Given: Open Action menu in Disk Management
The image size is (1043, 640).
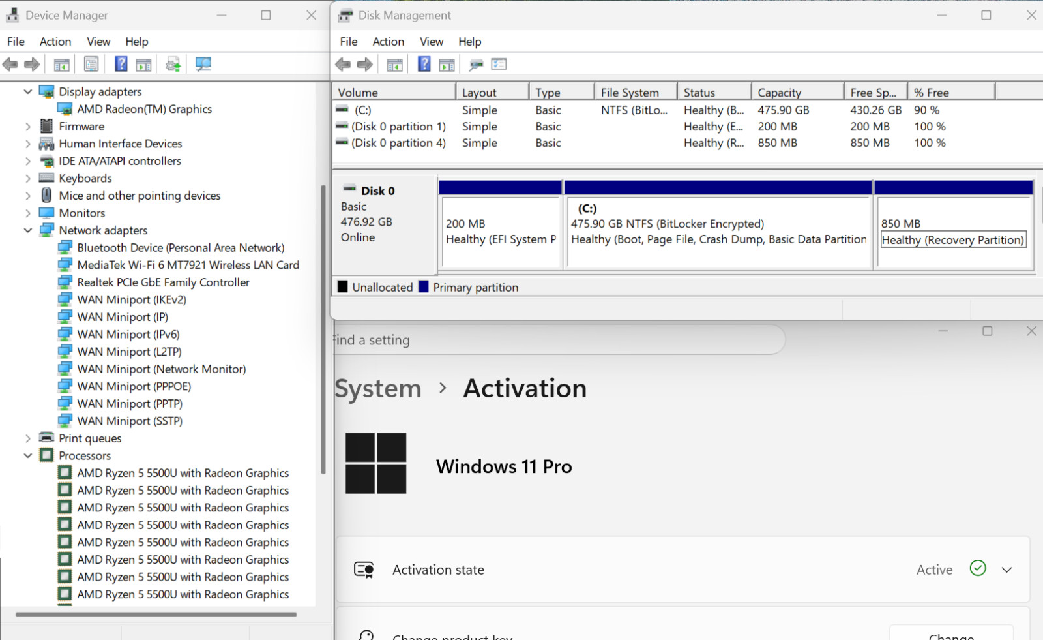Looking at the screenshot, I should click(x=389, y=42).
